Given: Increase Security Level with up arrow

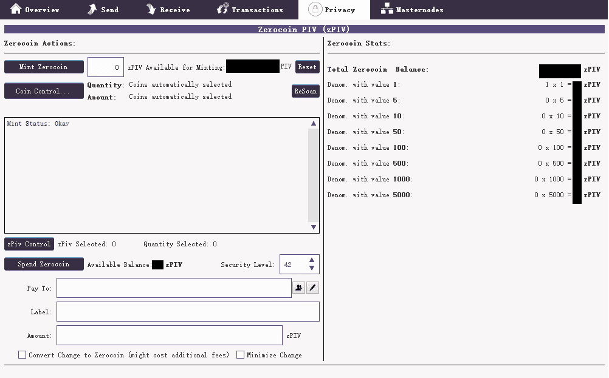Looking at the screenshot, I should [x=312, y=260].
